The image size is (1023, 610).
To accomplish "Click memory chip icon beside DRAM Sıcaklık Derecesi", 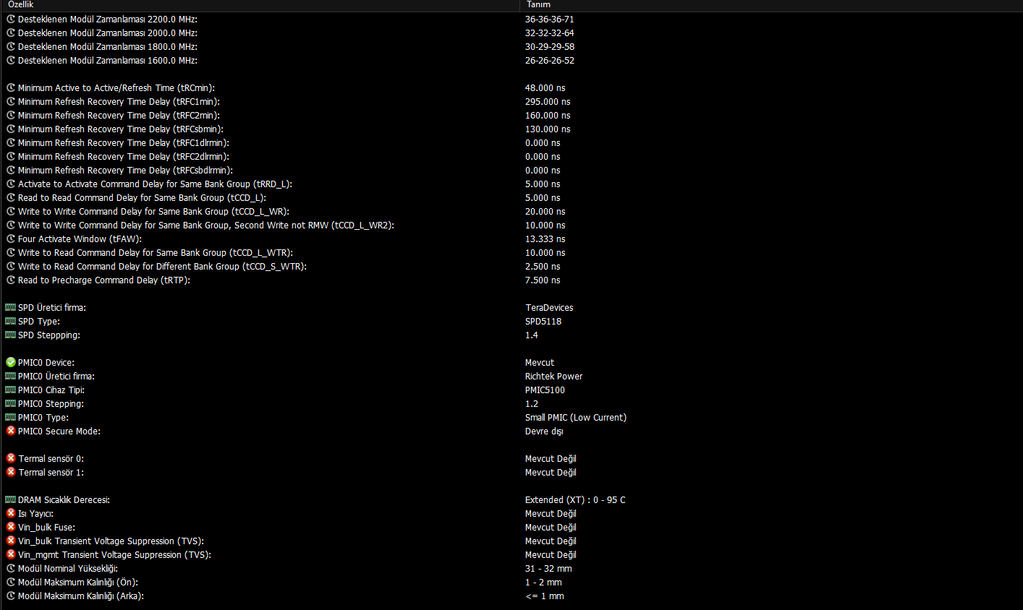I will 10,500.
